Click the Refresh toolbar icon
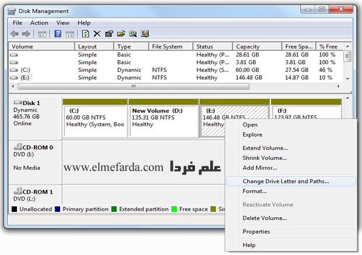The height and width of the screenshot is (255, 362). point(85,34)
